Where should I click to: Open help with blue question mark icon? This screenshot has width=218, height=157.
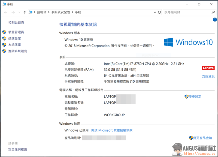(x=215, y=20)
